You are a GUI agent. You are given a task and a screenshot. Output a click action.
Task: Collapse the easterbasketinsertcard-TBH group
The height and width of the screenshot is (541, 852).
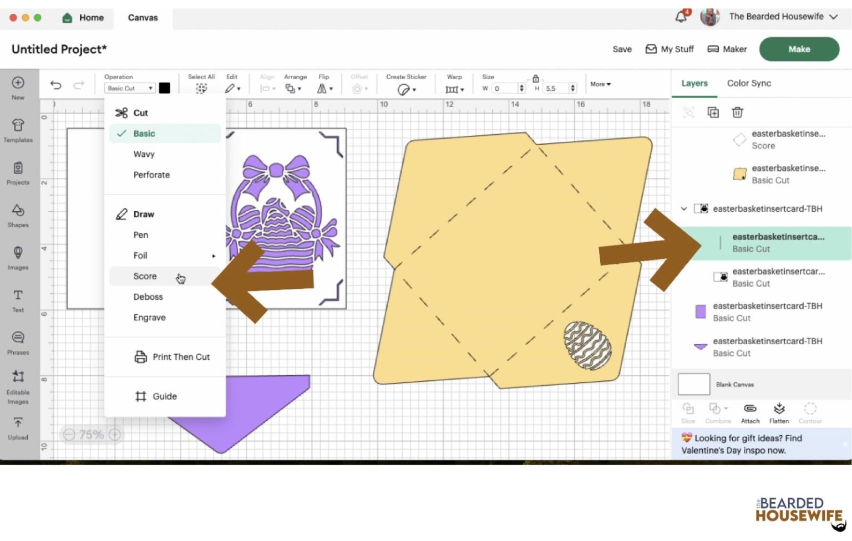pyautogui.click(x=684, y=209)
